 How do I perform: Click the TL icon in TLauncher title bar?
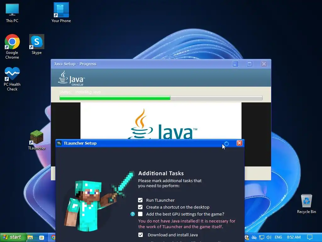[59, 143]
